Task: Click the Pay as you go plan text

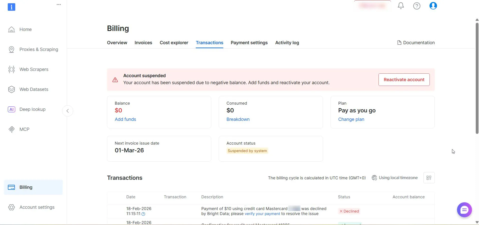Action: tap(357, 110)
